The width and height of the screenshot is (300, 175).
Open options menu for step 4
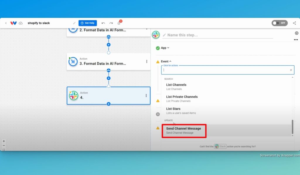pyautogui.click(x=146, y=96)
